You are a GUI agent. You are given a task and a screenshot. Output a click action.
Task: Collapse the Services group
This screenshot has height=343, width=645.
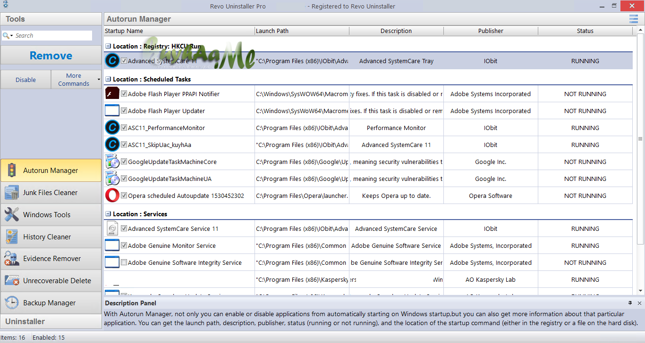108,214
